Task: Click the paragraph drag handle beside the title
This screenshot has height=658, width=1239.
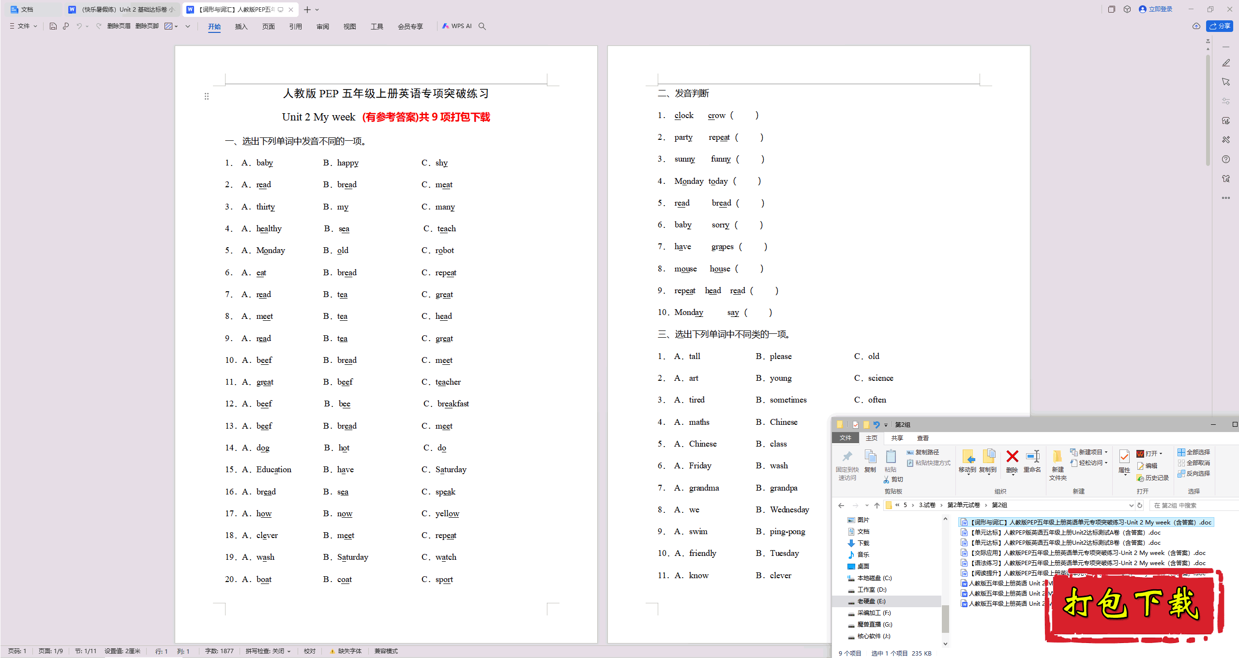Action: [207, 96]
